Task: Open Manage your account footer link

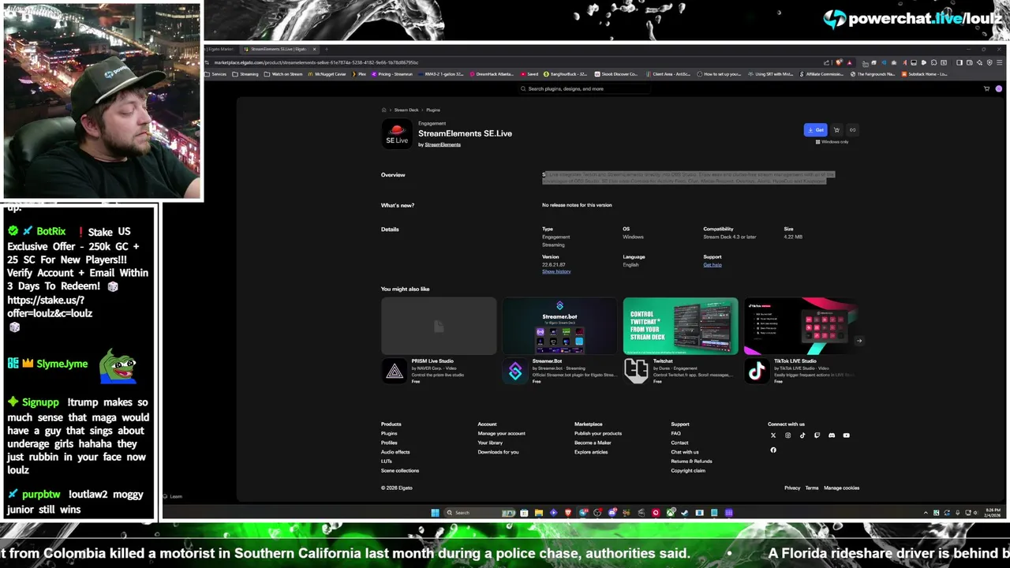Action: point(501,433)
